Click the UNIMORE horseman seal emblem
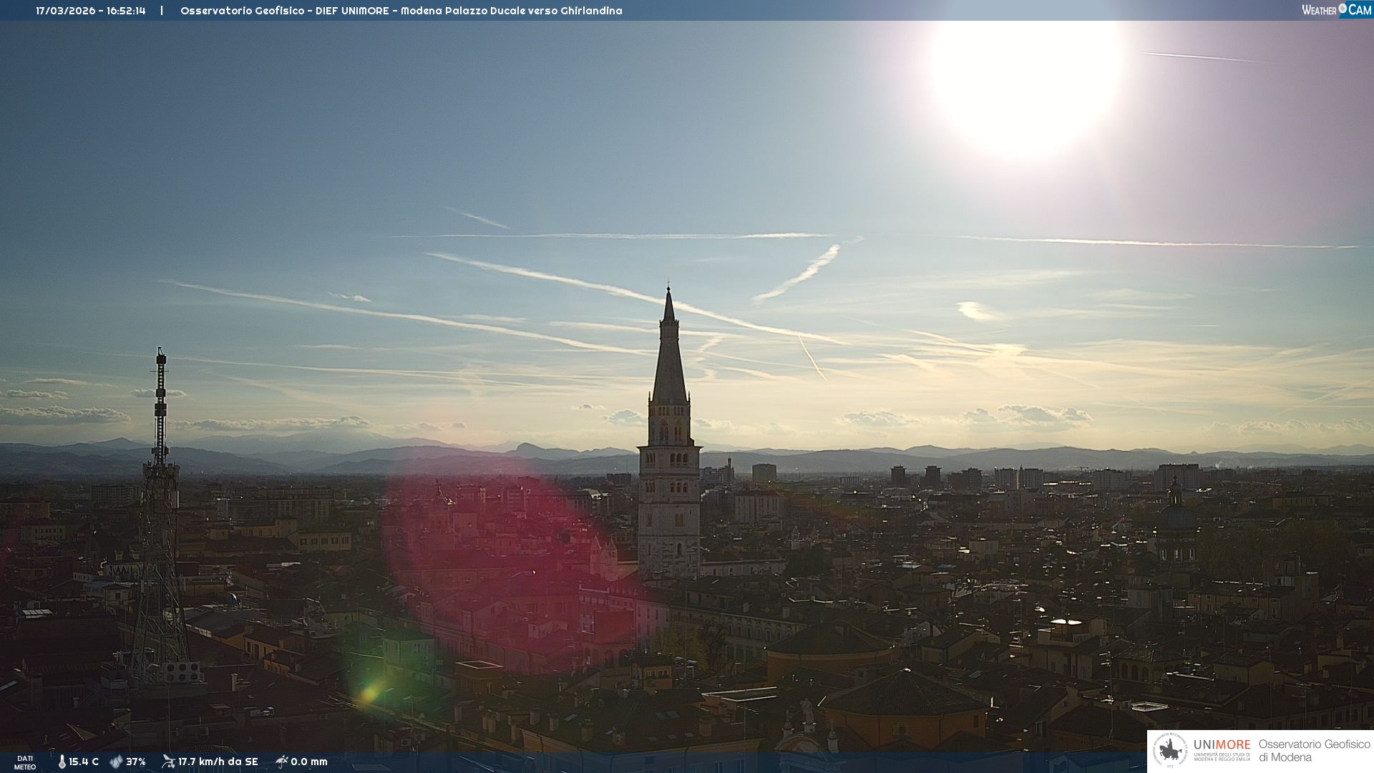 [x=1170, y=750]
